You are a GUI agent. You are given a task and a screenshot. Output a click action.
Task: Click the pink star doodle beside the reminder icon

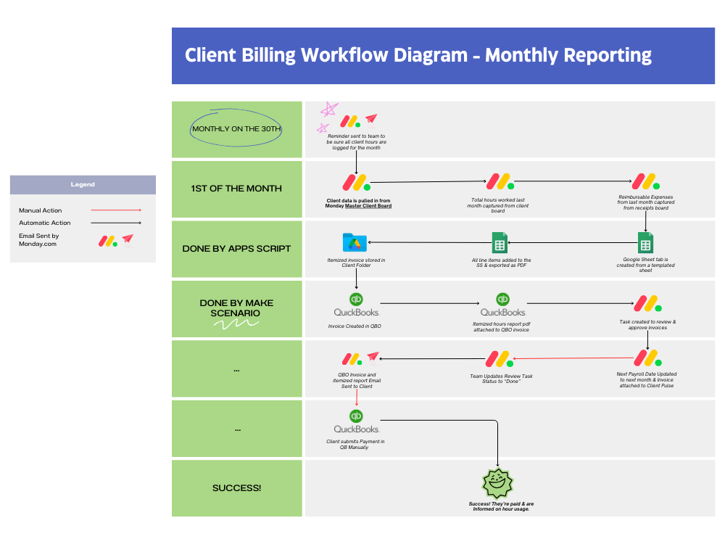tap(329, 110)
